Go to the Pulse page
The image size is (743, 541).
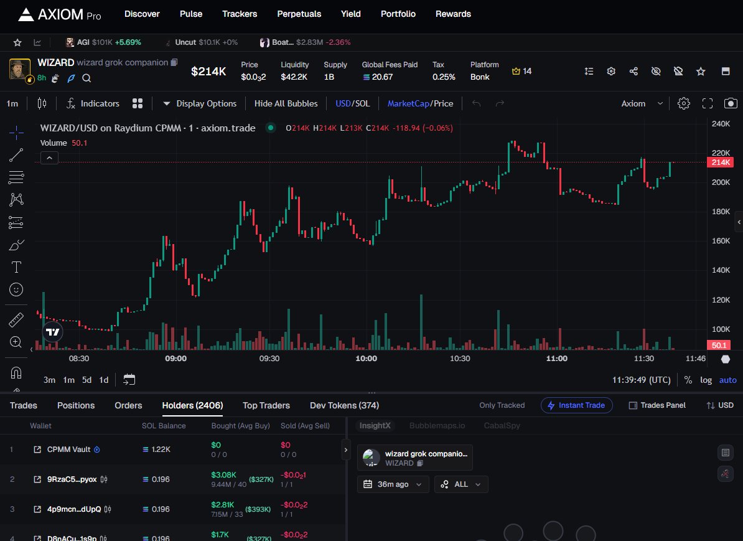(191, 14)
